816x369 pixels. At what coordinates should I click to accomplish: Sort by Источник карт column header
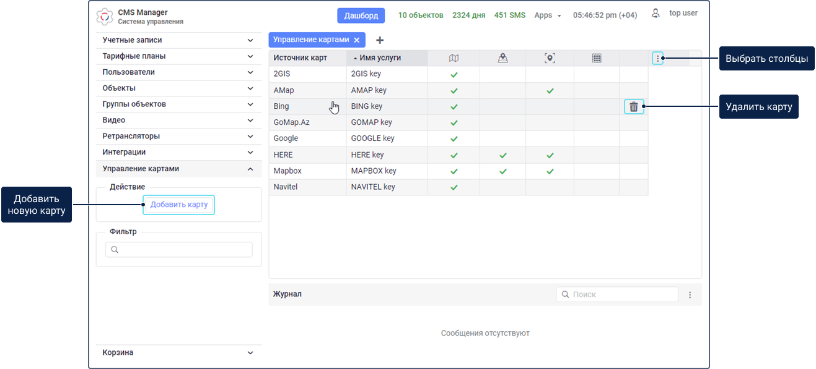307,58
